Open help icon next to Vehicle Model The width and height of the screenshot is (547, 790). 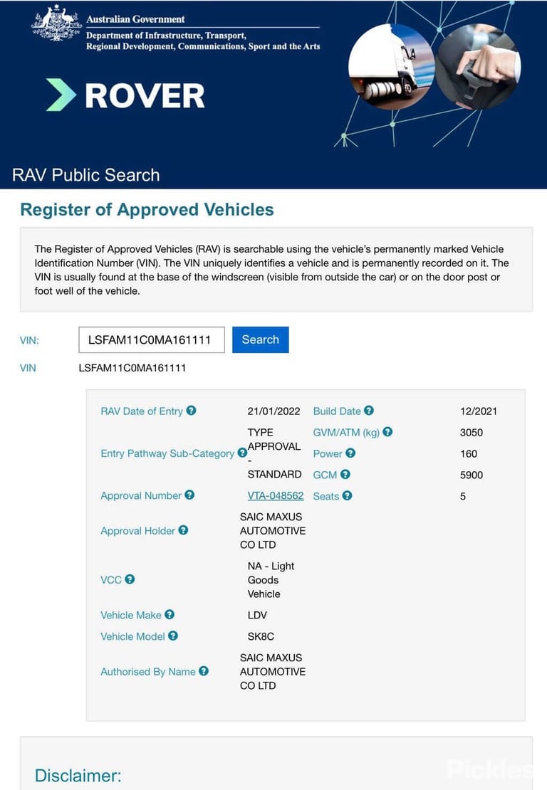tap(173, 636)
